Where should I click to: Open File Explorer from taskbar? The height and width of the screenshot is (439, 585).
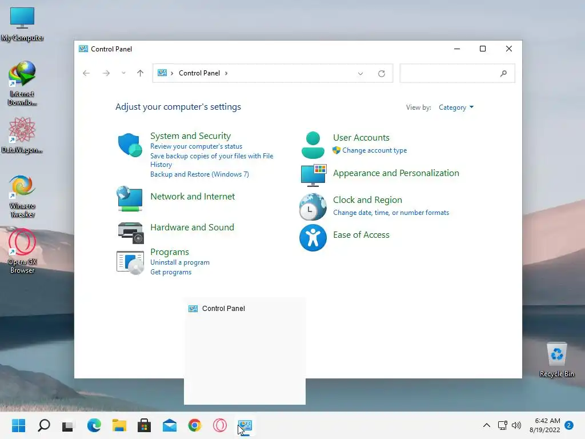[x=119, y=425]
